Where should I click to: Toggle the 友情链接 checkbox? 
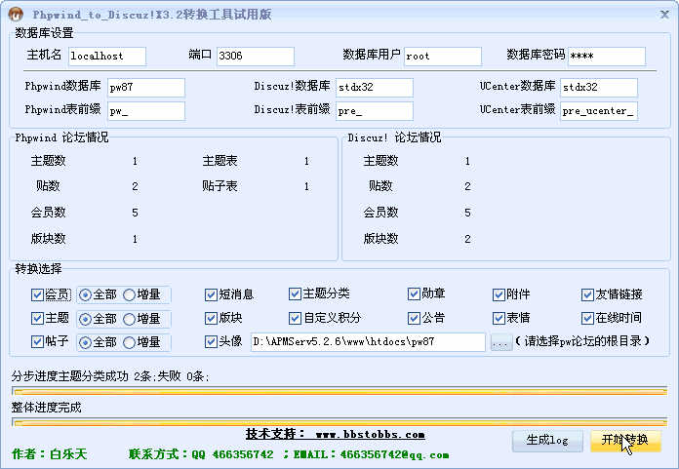pos(587,295)
